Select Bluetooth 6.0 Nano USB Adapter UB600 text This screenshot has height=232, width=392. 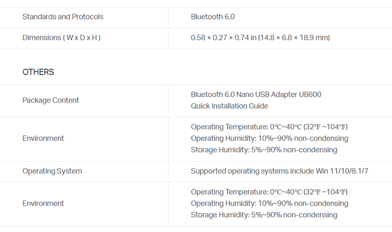pyautogui.click(x=256, y=95)
